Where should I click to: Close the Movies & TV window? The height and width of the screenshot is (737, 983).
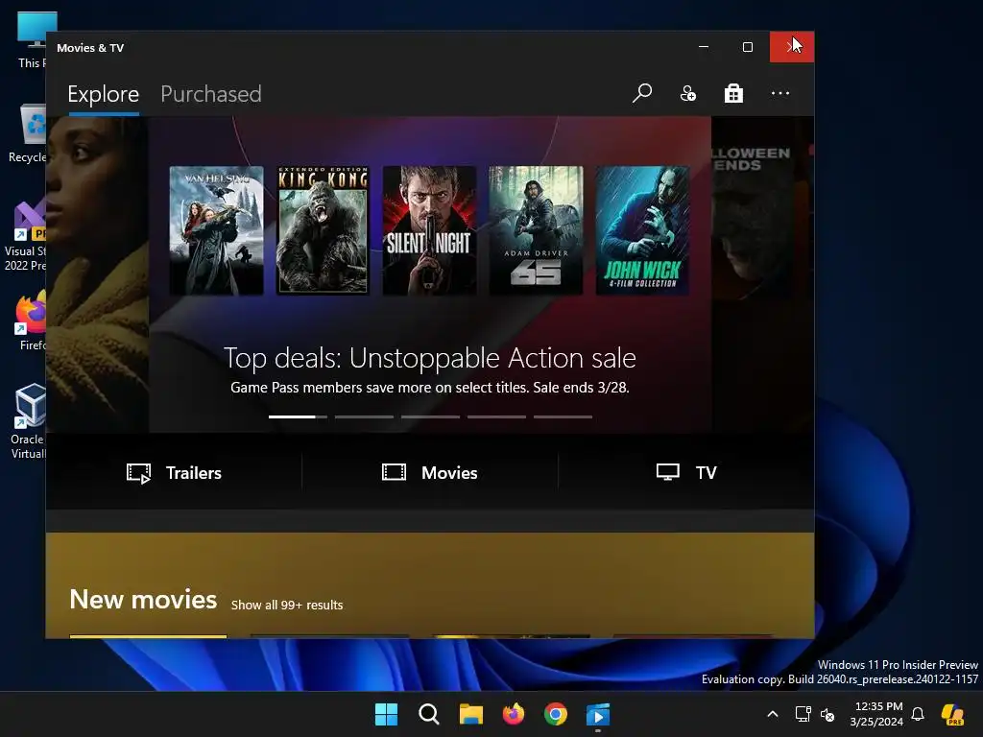[792, 47]
